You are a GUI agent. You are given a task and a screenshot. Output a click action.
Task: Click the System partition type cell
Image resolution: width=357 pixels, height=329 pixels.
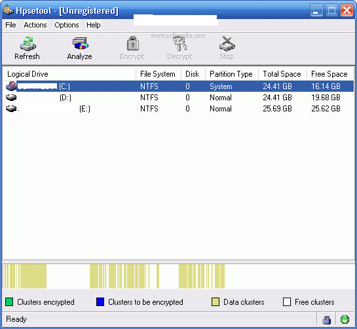[x=221, y=87]
